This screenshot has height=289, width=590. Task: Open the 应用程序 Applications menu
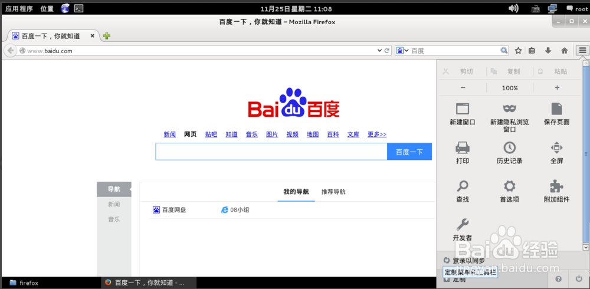coord(19,9)
